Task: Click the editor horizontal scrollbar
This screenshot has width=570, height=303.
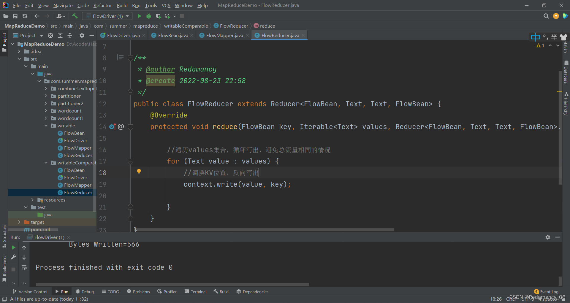Action: [x=264, y=230]
